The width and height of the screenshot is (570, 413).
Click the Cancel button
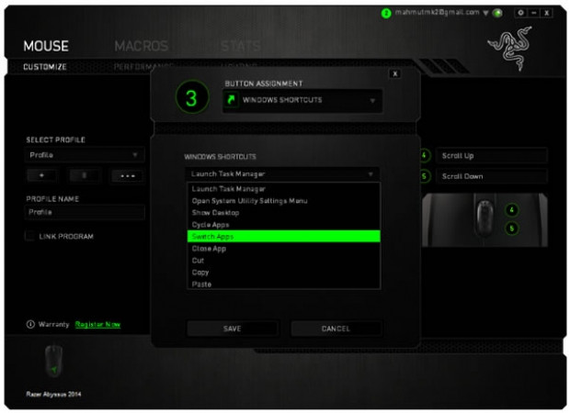(x=336, y=329)
